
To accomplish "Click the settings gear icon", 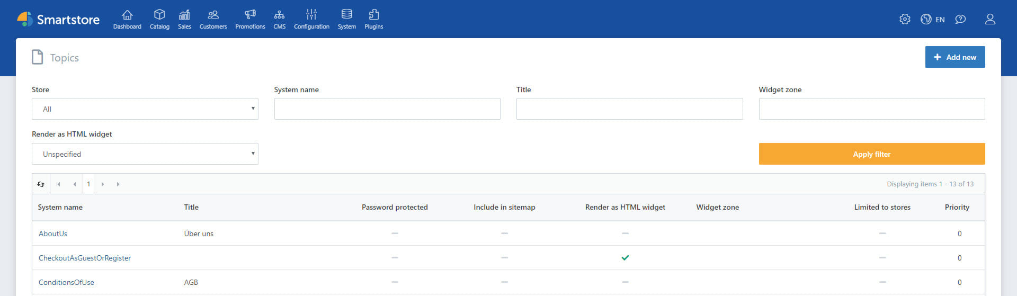I will 905,20.
